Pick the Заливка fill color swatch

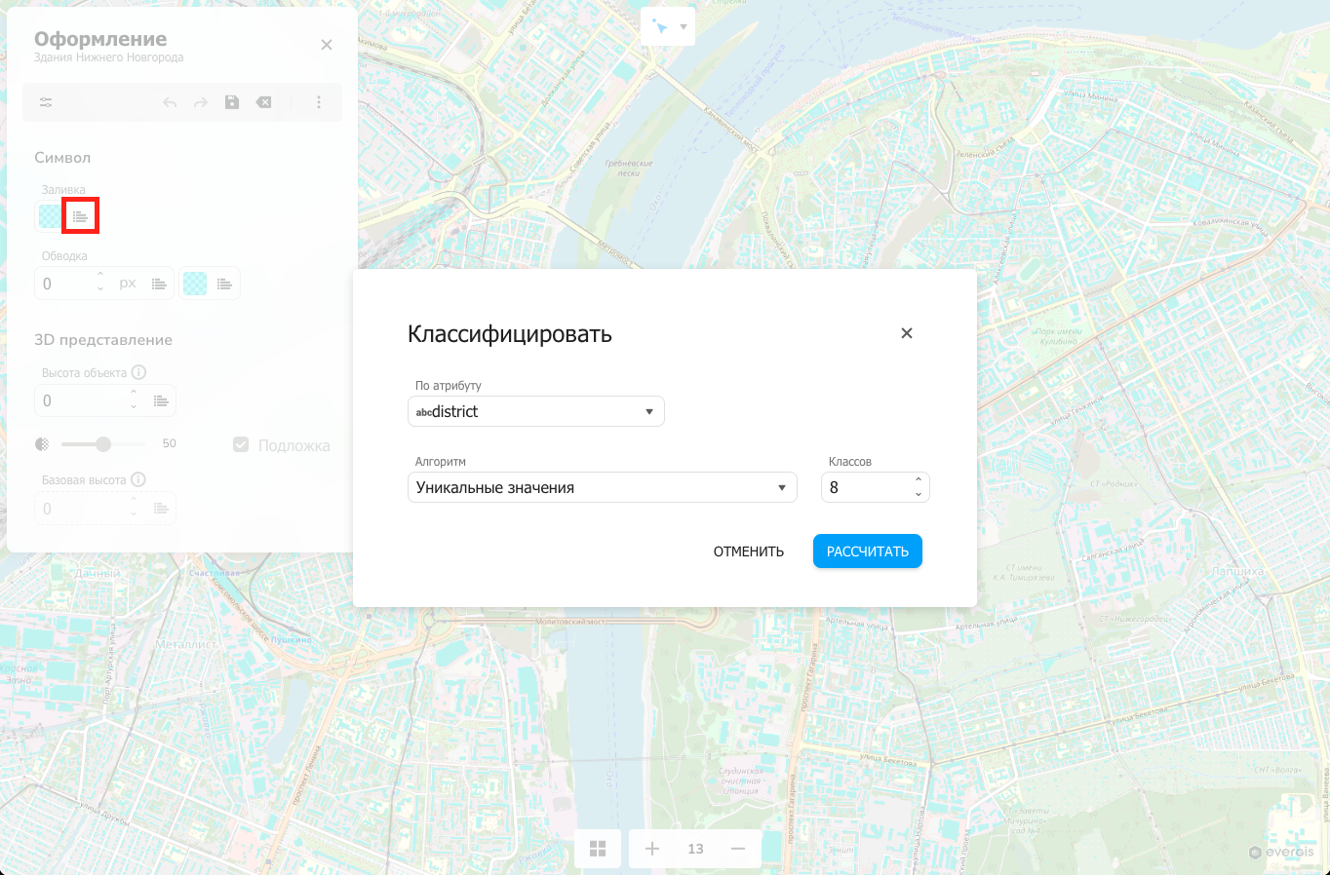point(50,215)
